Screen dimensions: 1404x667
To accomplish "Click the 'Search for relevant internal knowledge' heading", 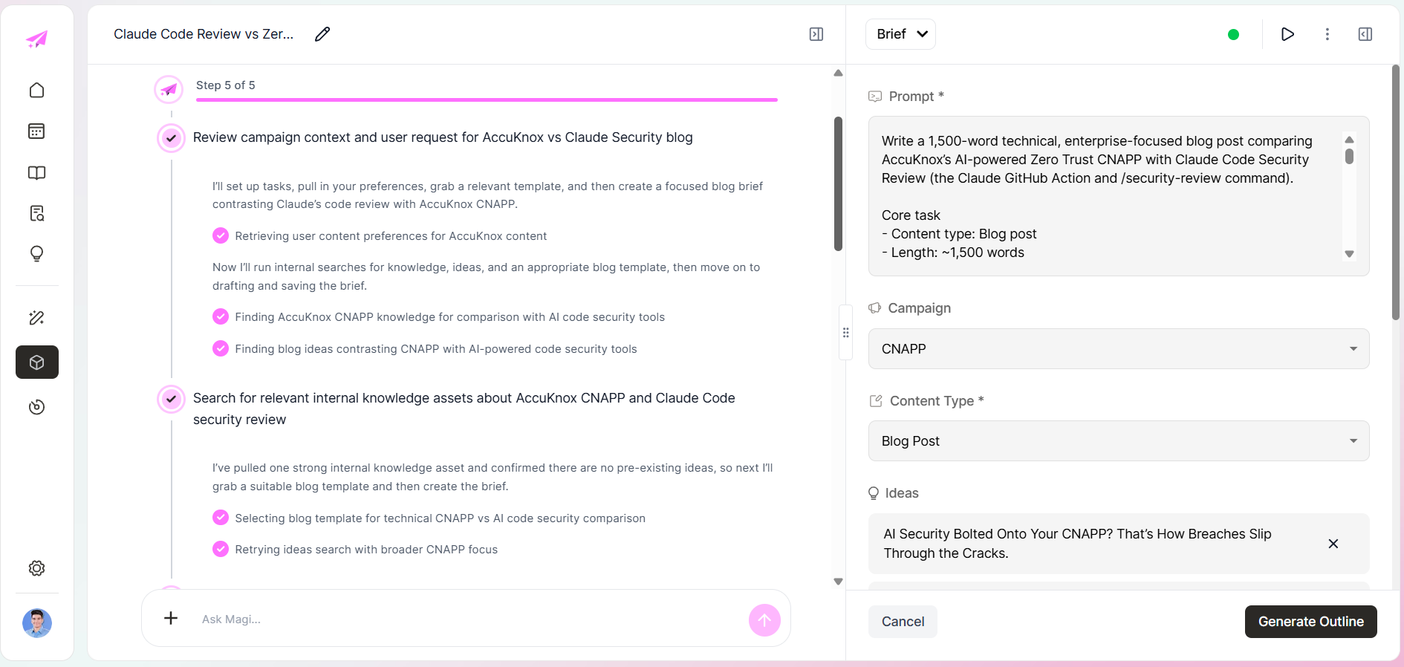I will [464, 409].
